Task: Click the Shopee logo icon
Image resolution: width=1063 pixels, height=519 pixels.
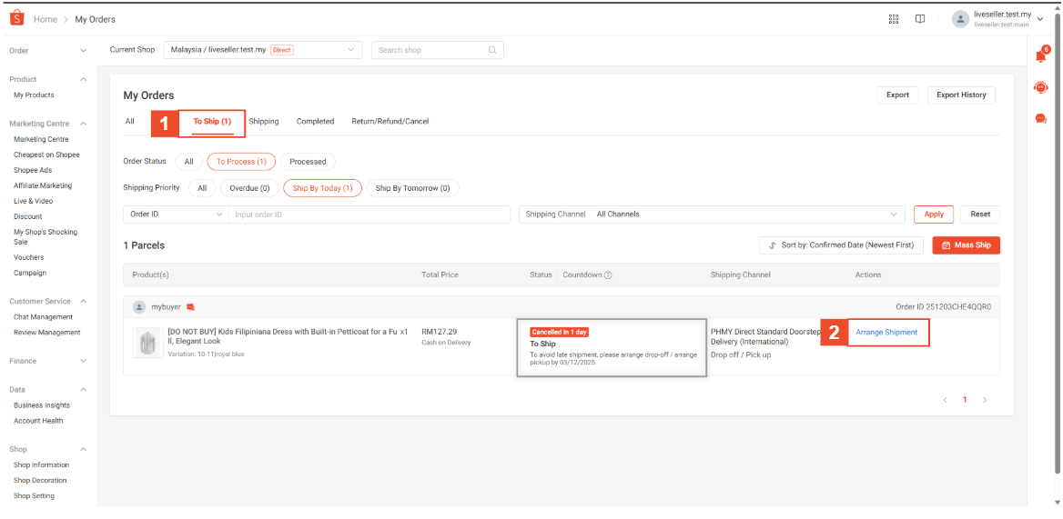Action: click(x=17, y=19)
